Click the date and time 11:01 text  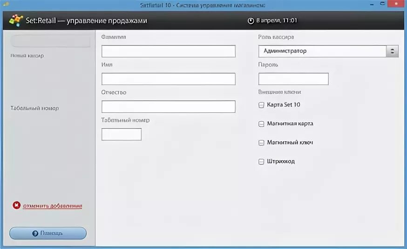point(277,20)
